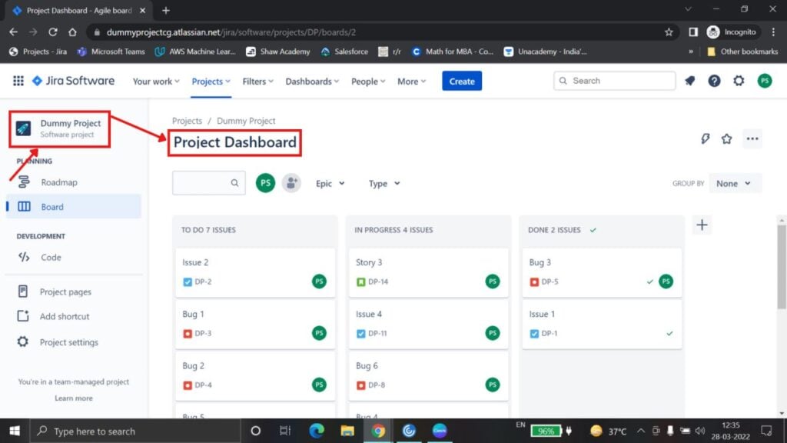Add a new column with plus icon
This screenshot has width=787, height=443.
702,225
